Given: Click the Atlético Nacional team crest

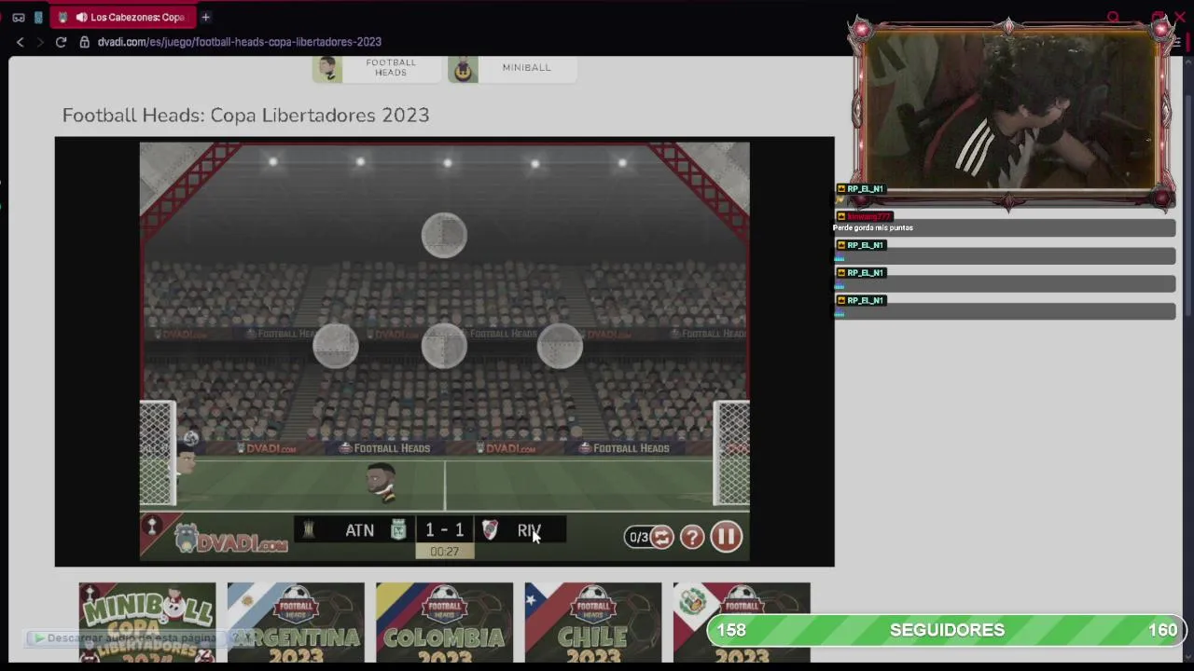Looking at the screenshot, I should pos(398,530).
